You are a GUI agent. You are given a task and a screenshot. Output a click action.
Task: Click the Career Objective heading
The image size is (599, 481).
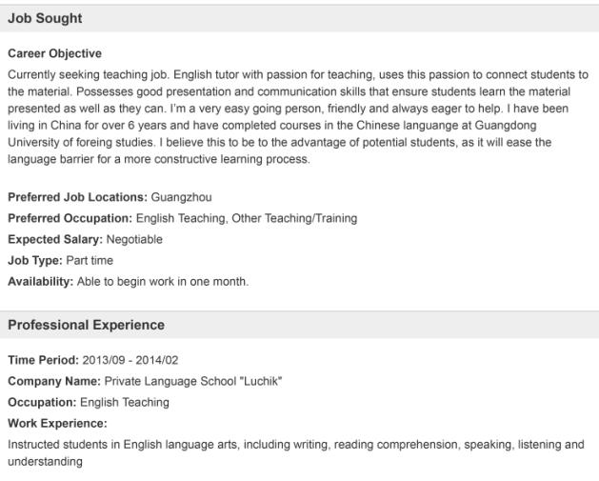tap(53, 53)
